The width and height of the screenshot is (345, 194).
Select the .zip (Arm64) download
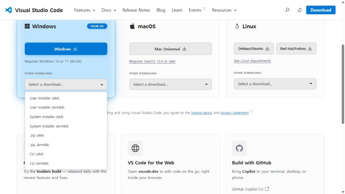click(66, 145)
